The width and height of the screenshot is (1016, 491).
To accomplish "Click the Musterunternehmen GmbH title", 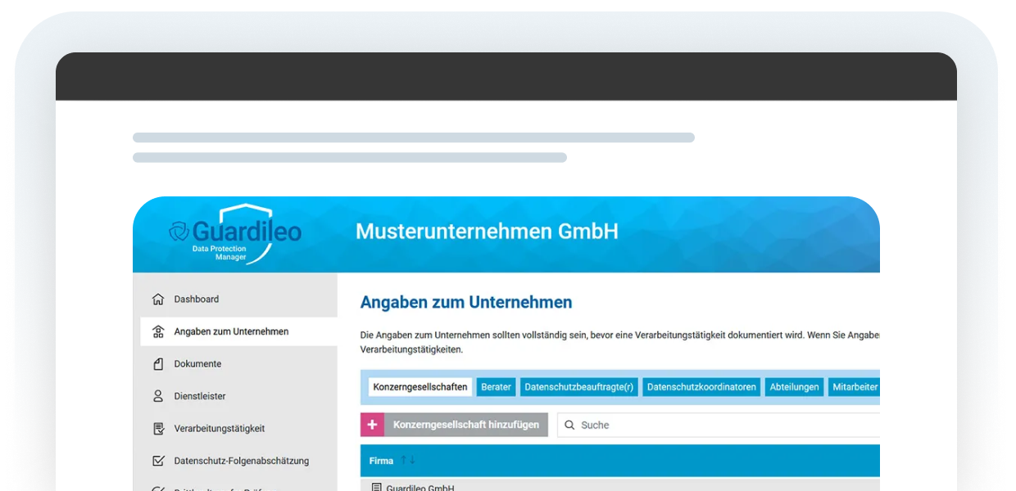I will pyautogui.click(x=487, y=232).
